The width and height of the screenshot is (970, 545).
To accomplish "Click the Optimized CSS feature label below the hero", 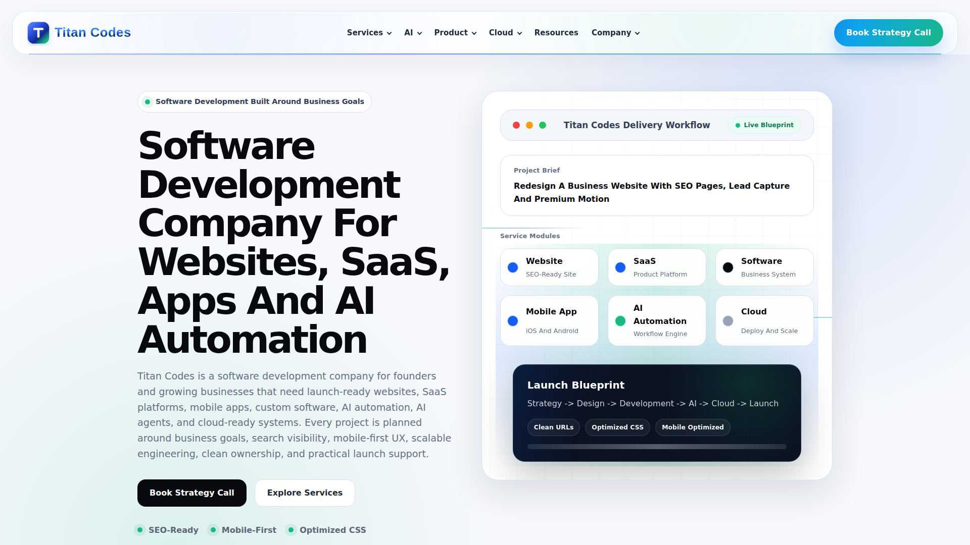I will coord(333,530).
